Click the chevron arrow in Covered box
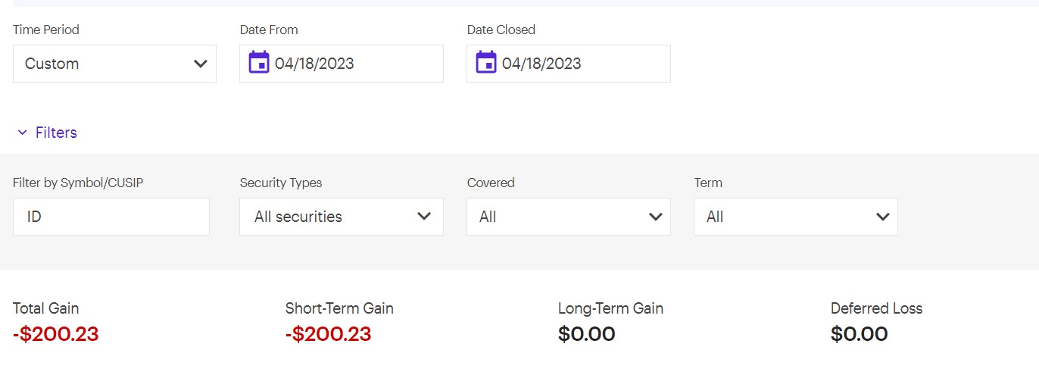 pos(656,217)
